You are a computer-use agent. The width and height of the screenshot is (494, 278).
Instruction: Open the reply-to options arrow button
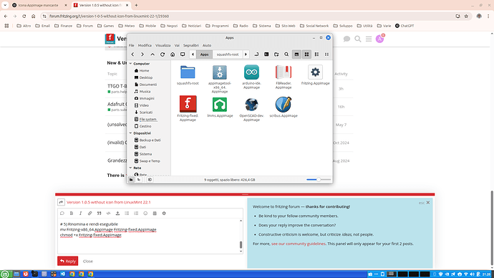pos(61,202)
